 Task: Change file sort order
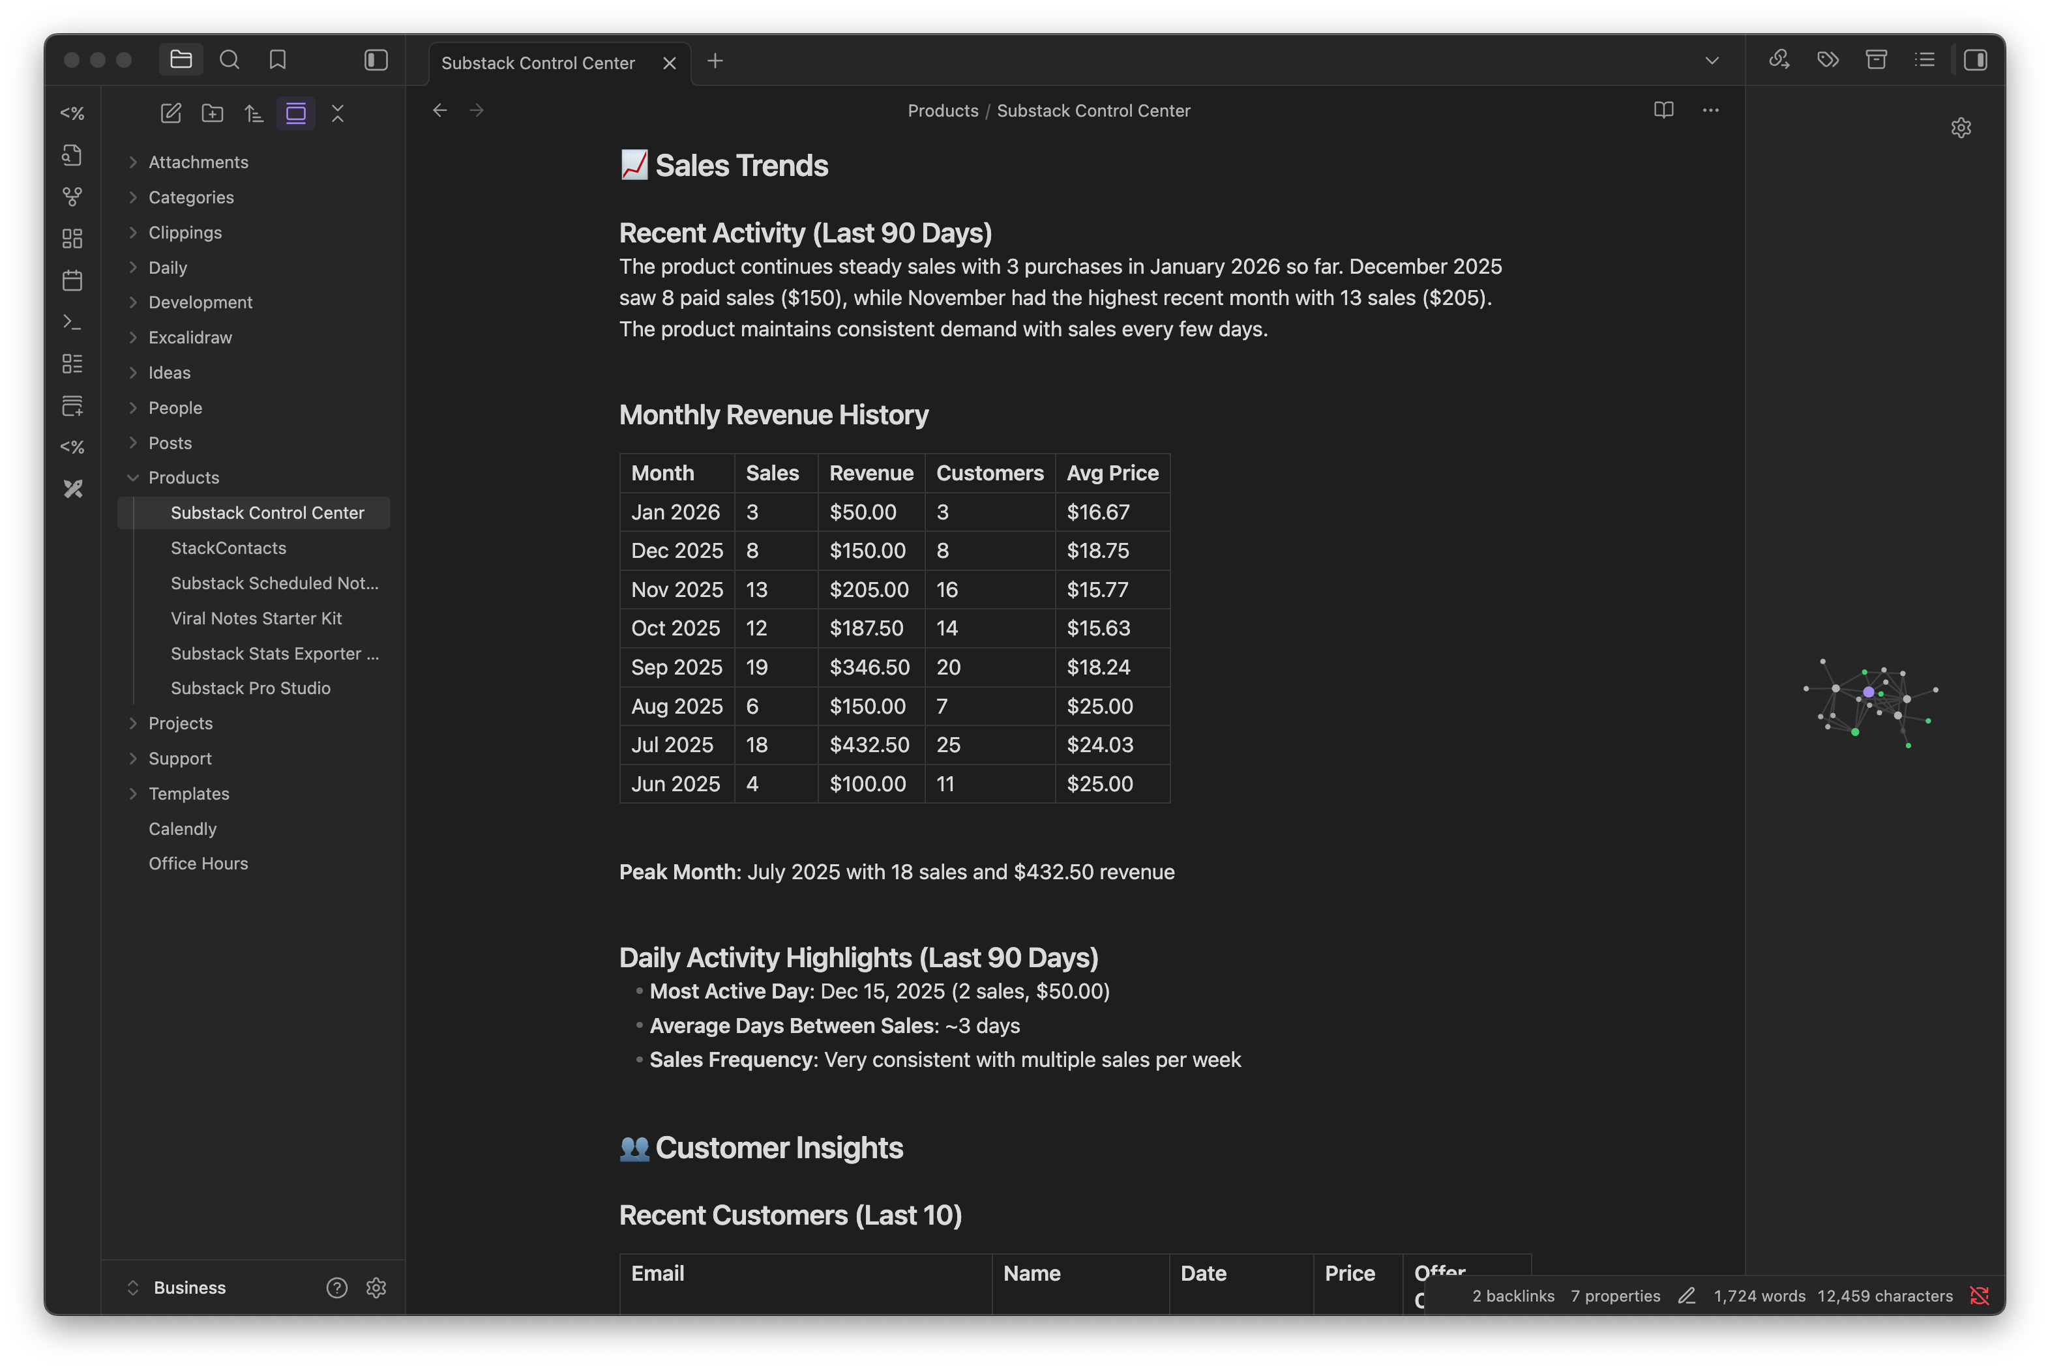coord(254,113)
